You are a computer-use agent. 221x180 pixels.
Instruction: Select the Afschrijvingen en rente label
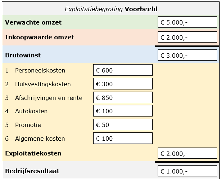[49, 98]
